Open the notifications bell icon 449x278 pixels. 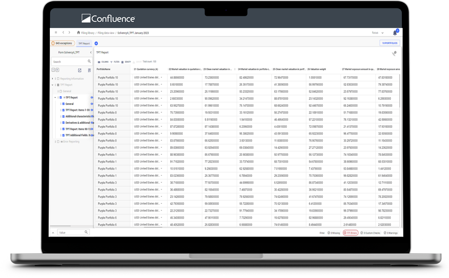coord(395,33)
